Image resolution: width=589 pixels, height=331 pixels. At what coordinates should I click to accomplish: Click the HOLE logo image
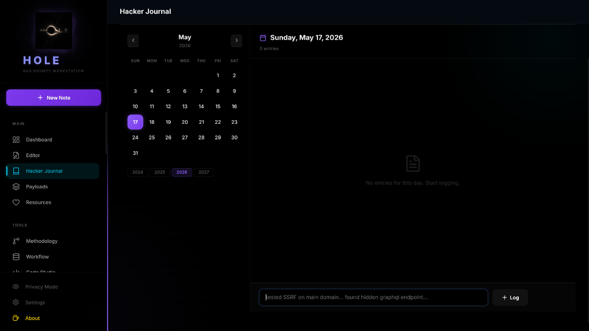point(53,31)
